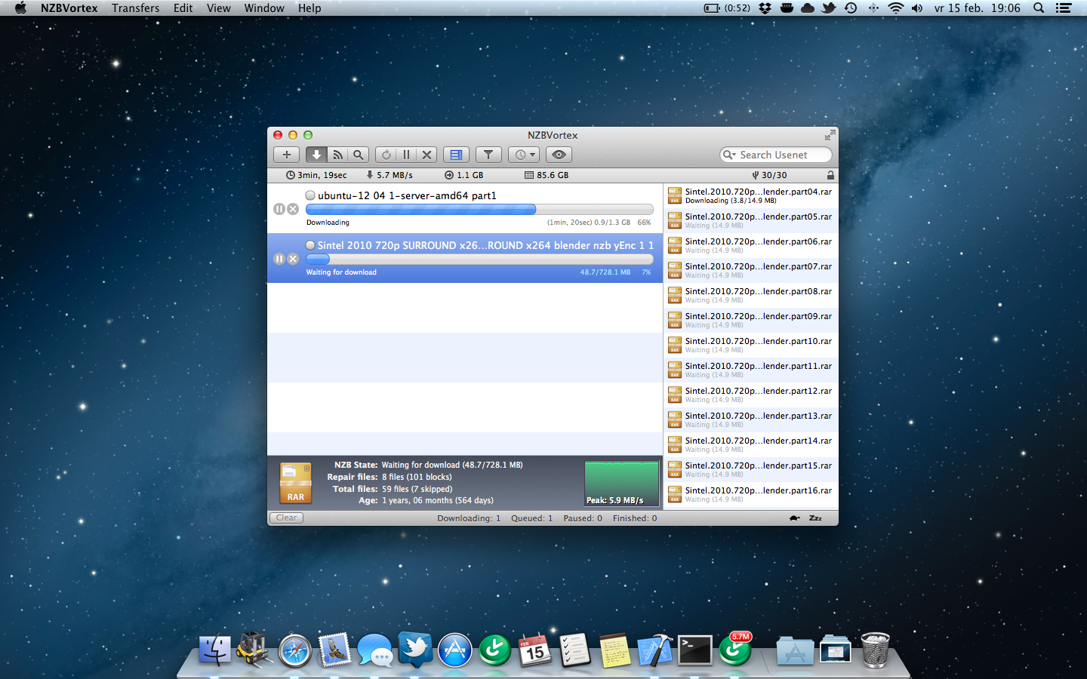Screen dimensions: 1087x679
Task: Open Terminal from the Dock
Action: click(x=694, y=650)
